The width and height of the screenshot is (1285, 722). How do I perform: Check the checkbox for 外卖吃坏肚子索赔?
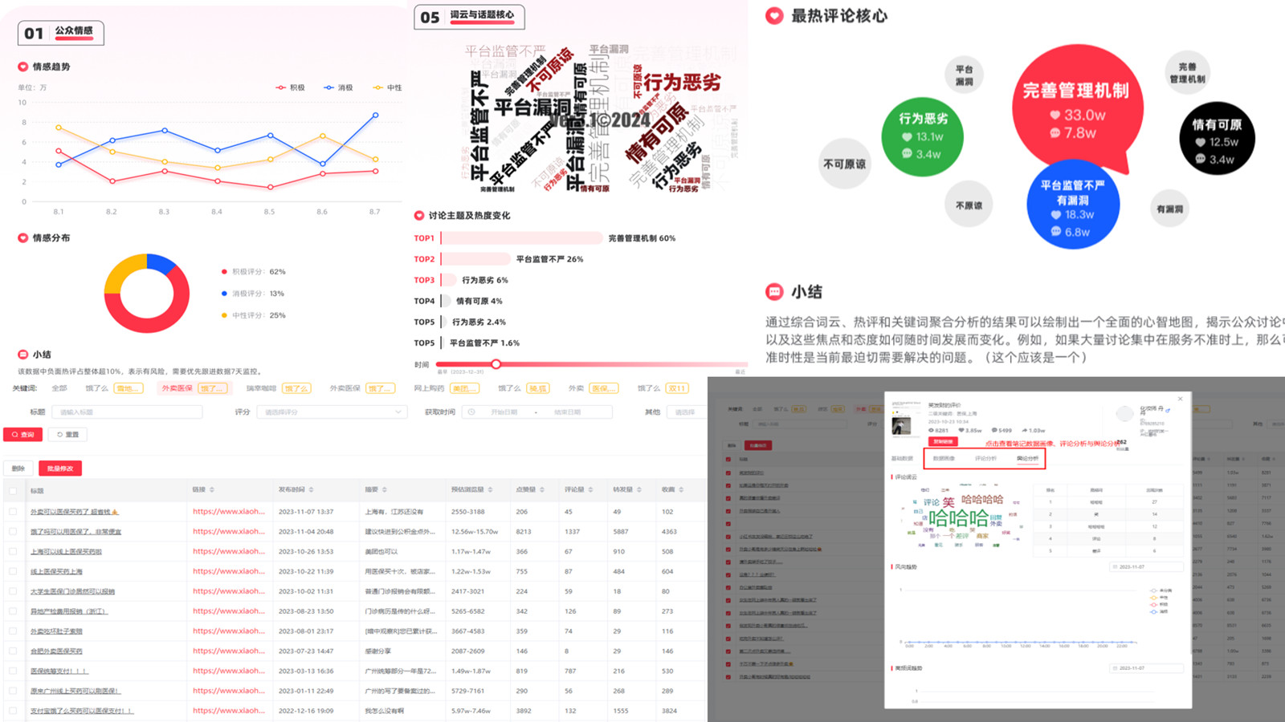pyautogui.click(x=12, y=631)
